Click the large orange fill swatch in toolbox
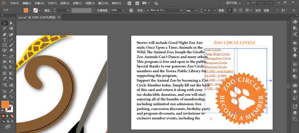 click(x=5, y=104)
